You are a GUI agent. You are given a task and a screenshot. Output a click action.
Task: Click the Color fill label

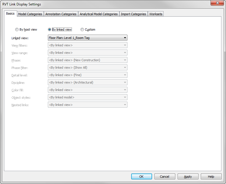click(17, 90)
